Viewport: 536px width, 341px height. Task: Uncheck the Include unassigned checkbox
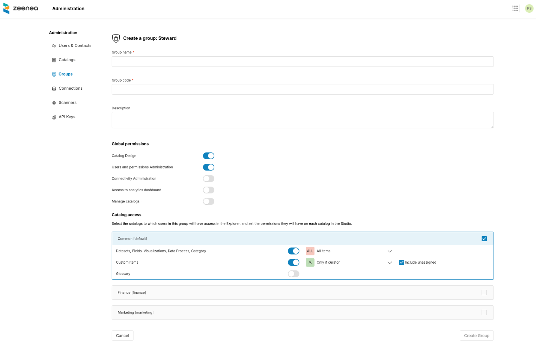(401, 263)
